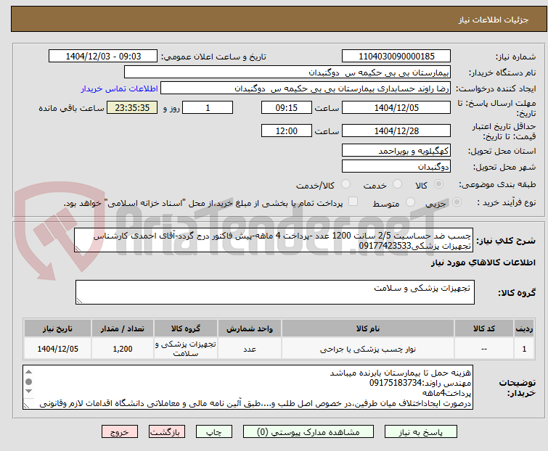This screenshot has height=451, width=548.
Task: Click the response deadline date 1404/12/05 field
Action: click(x=396, y=107)
